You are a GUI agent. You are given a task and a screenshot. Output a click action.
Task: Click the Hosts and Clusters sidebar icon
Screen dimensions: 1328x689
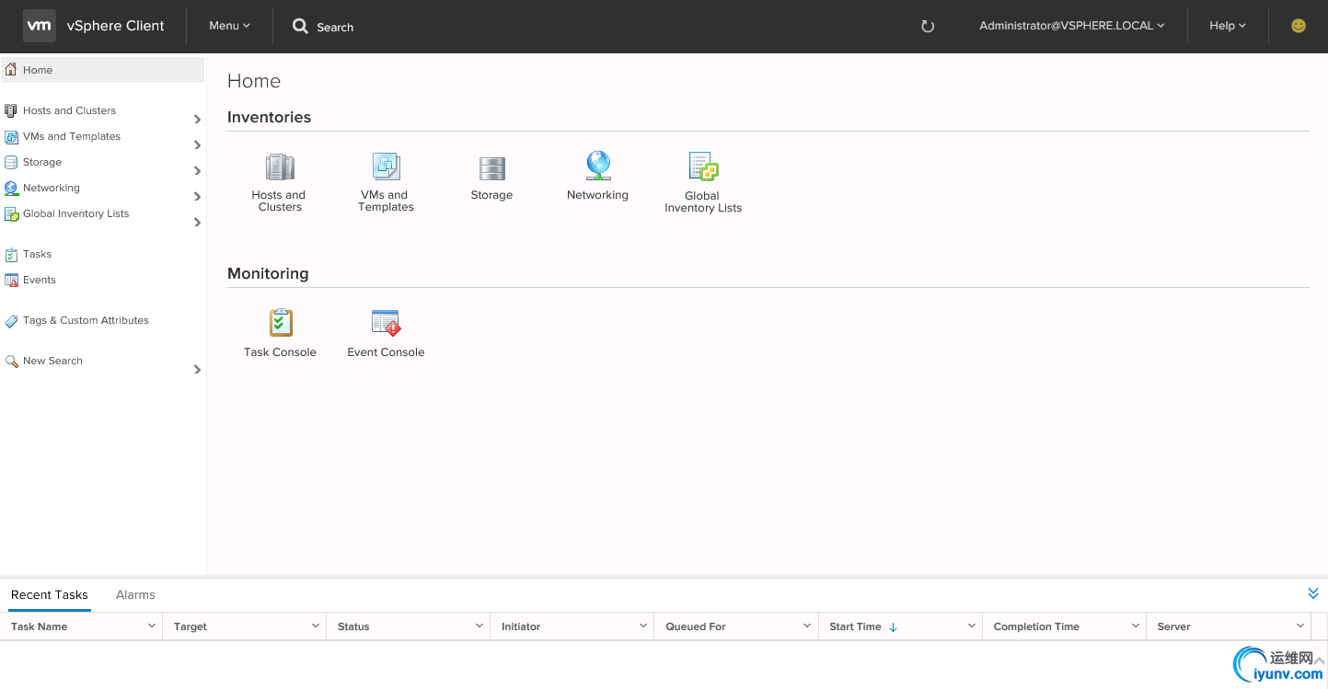[x=11, y=110]
